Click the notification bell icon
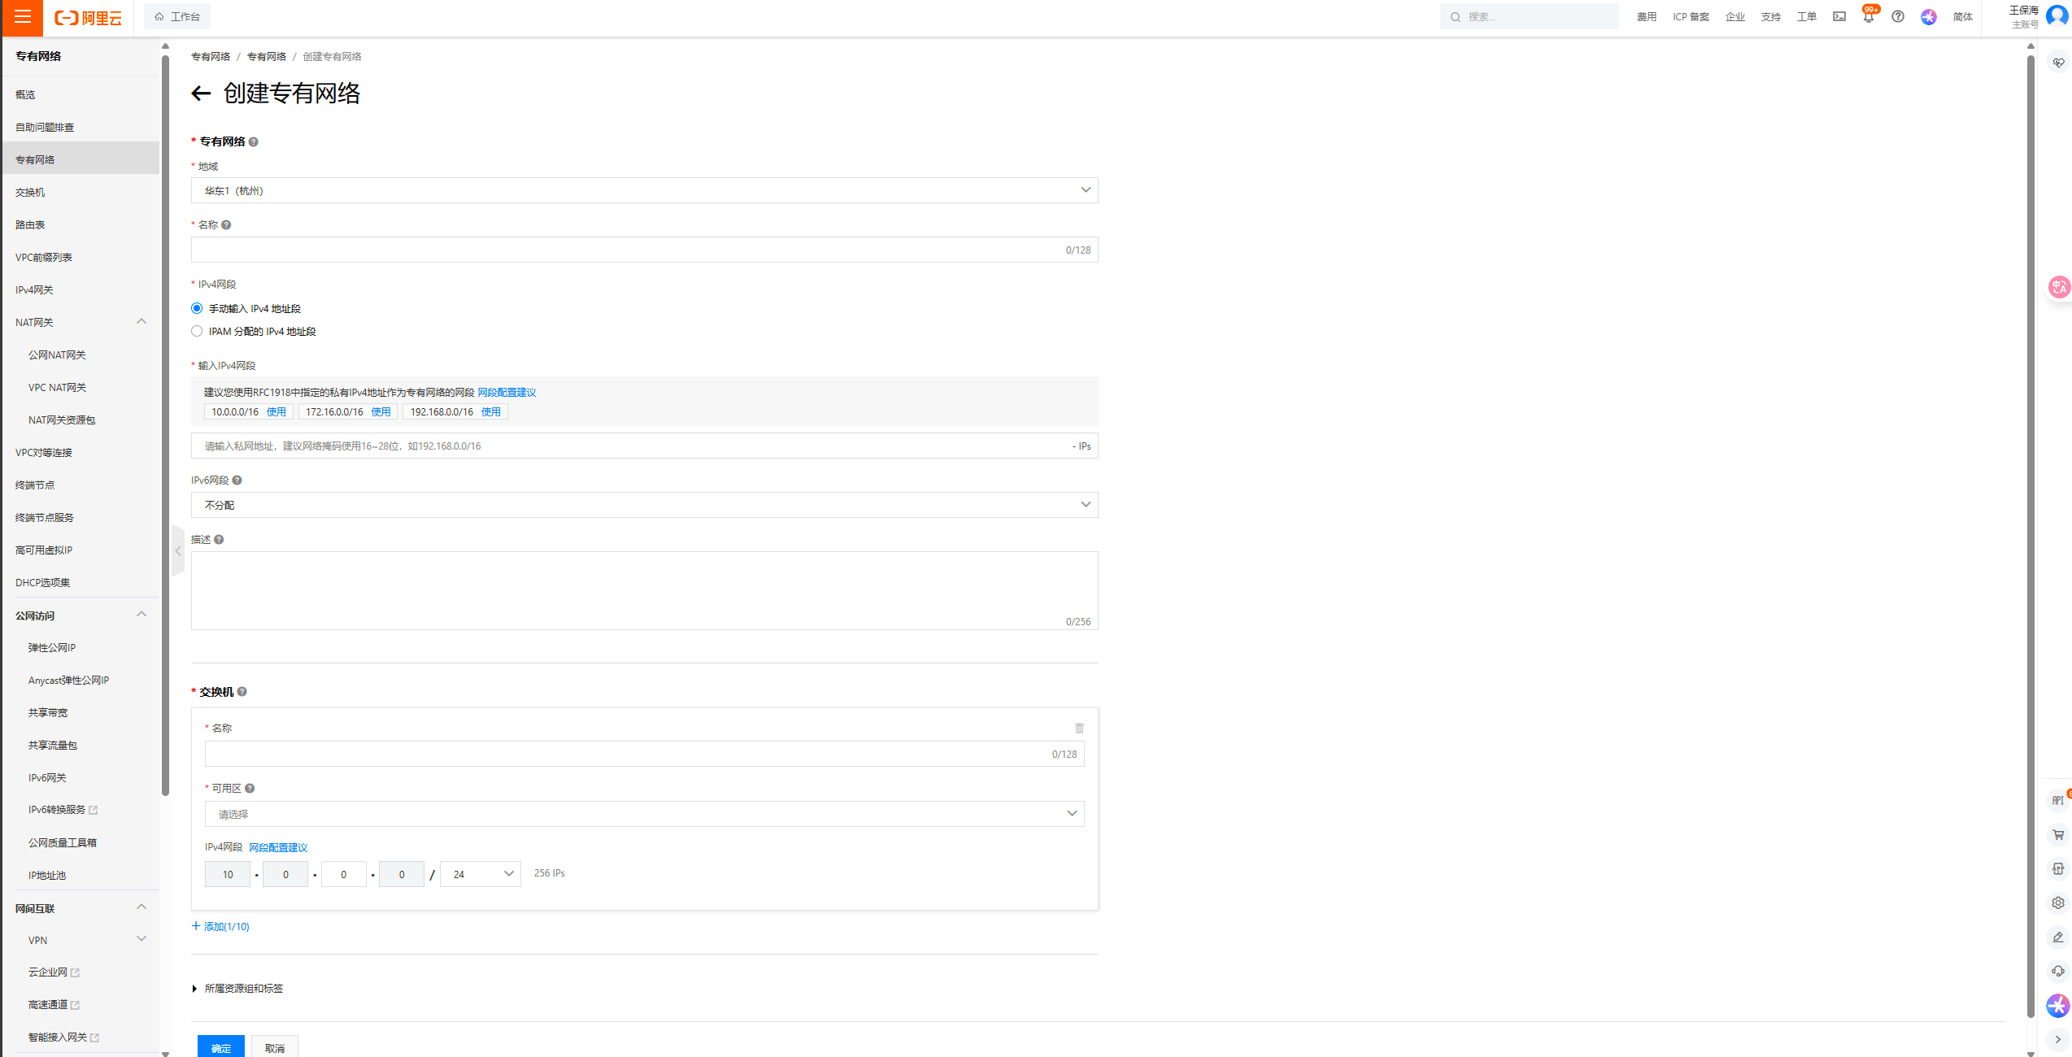Screen dimensions: 2072x1057 (x=1868, y=17)
